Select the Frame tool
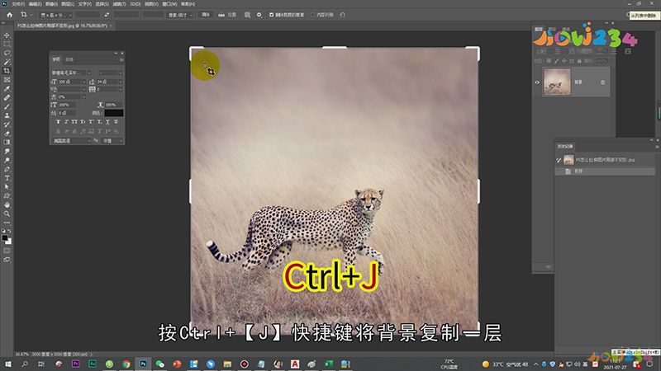 click(x=7, y=79)
